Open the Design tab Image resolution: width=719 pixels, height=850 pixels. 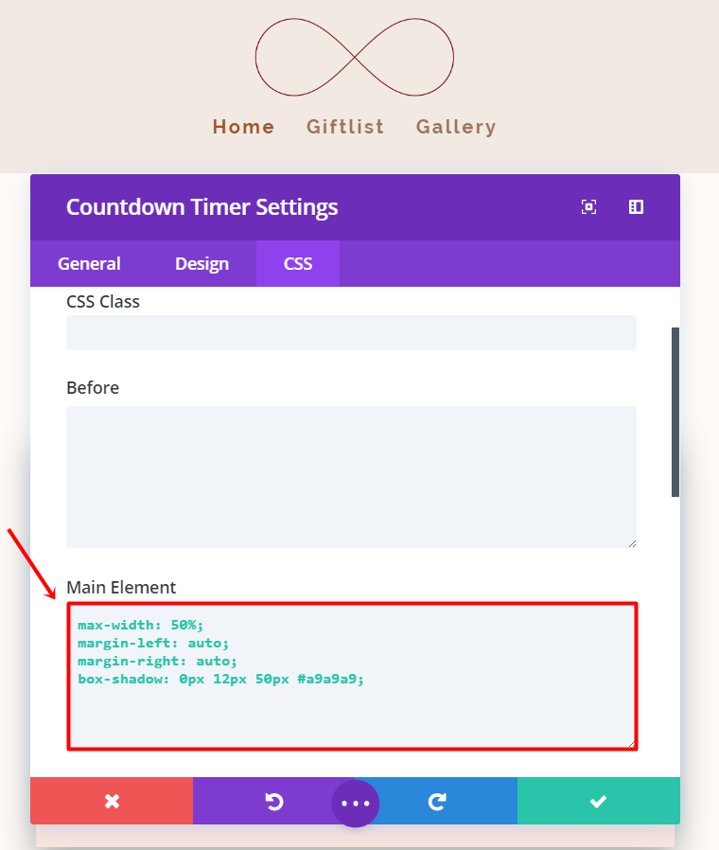(202, 264)
